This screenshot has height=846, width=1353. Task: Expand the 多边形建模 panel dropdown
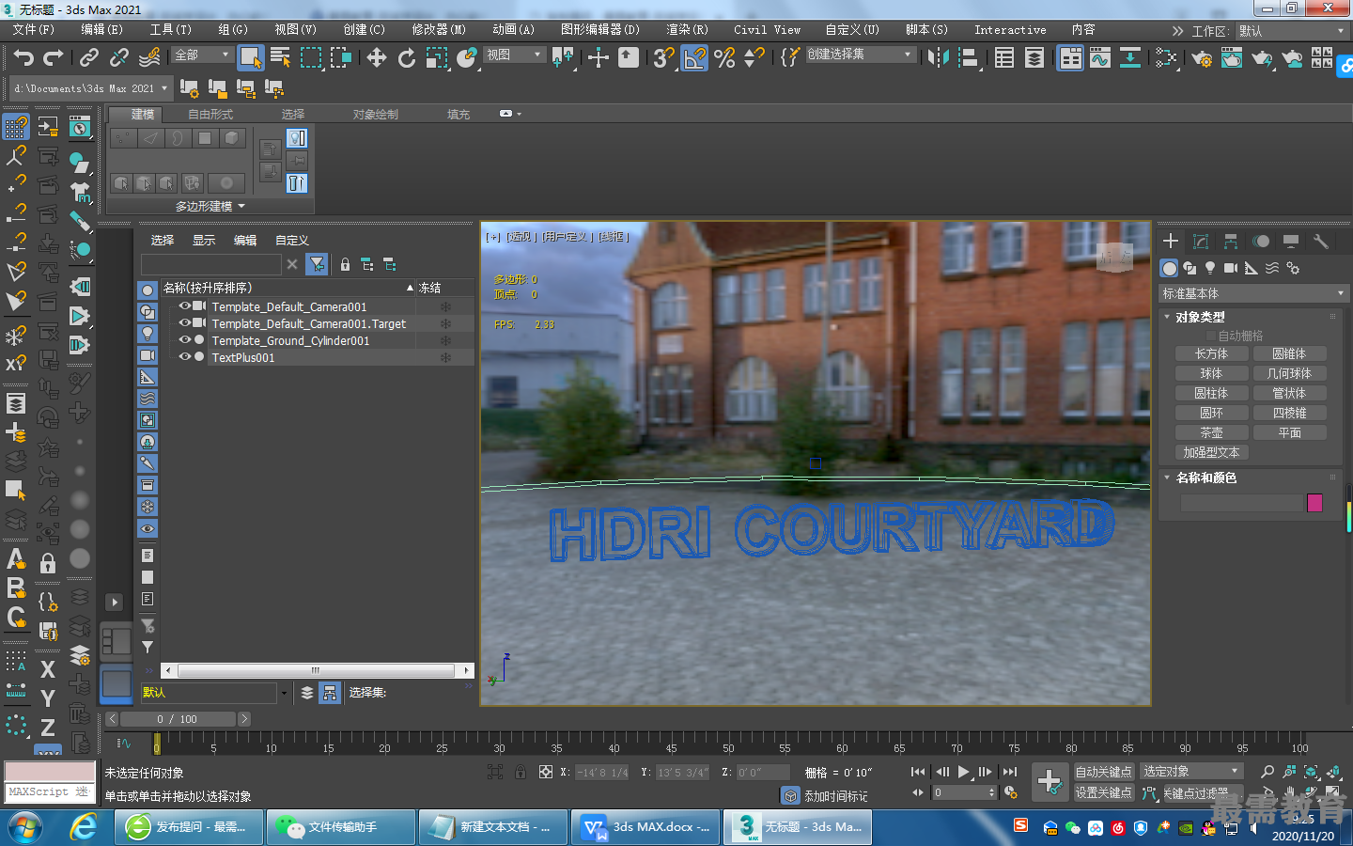coord(210,206)
